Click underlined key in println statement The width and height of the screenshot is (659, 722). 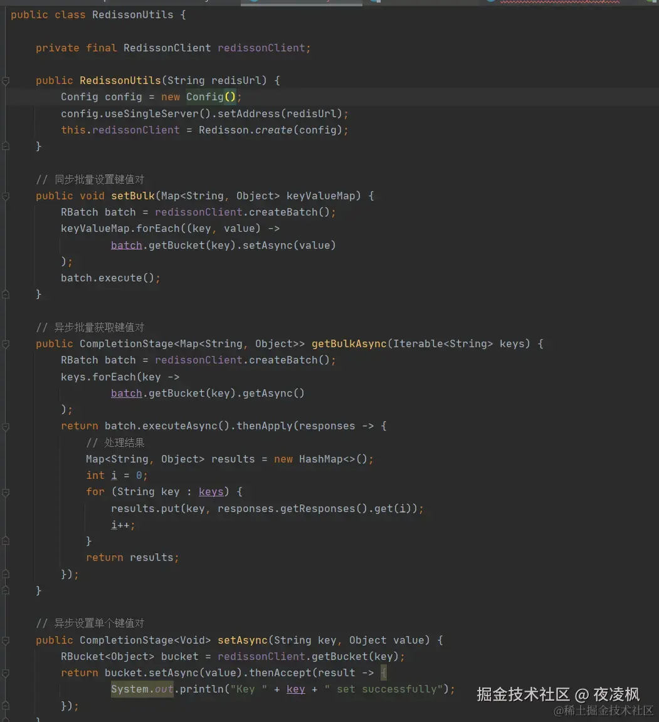pyautogui.click(x=296, y=689)
